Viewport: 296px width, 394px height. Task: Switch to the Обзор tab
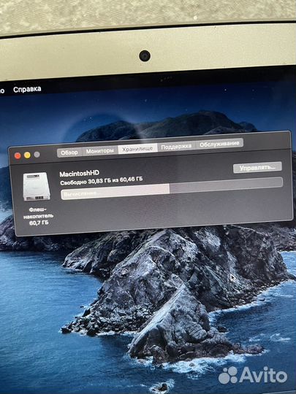69,152
